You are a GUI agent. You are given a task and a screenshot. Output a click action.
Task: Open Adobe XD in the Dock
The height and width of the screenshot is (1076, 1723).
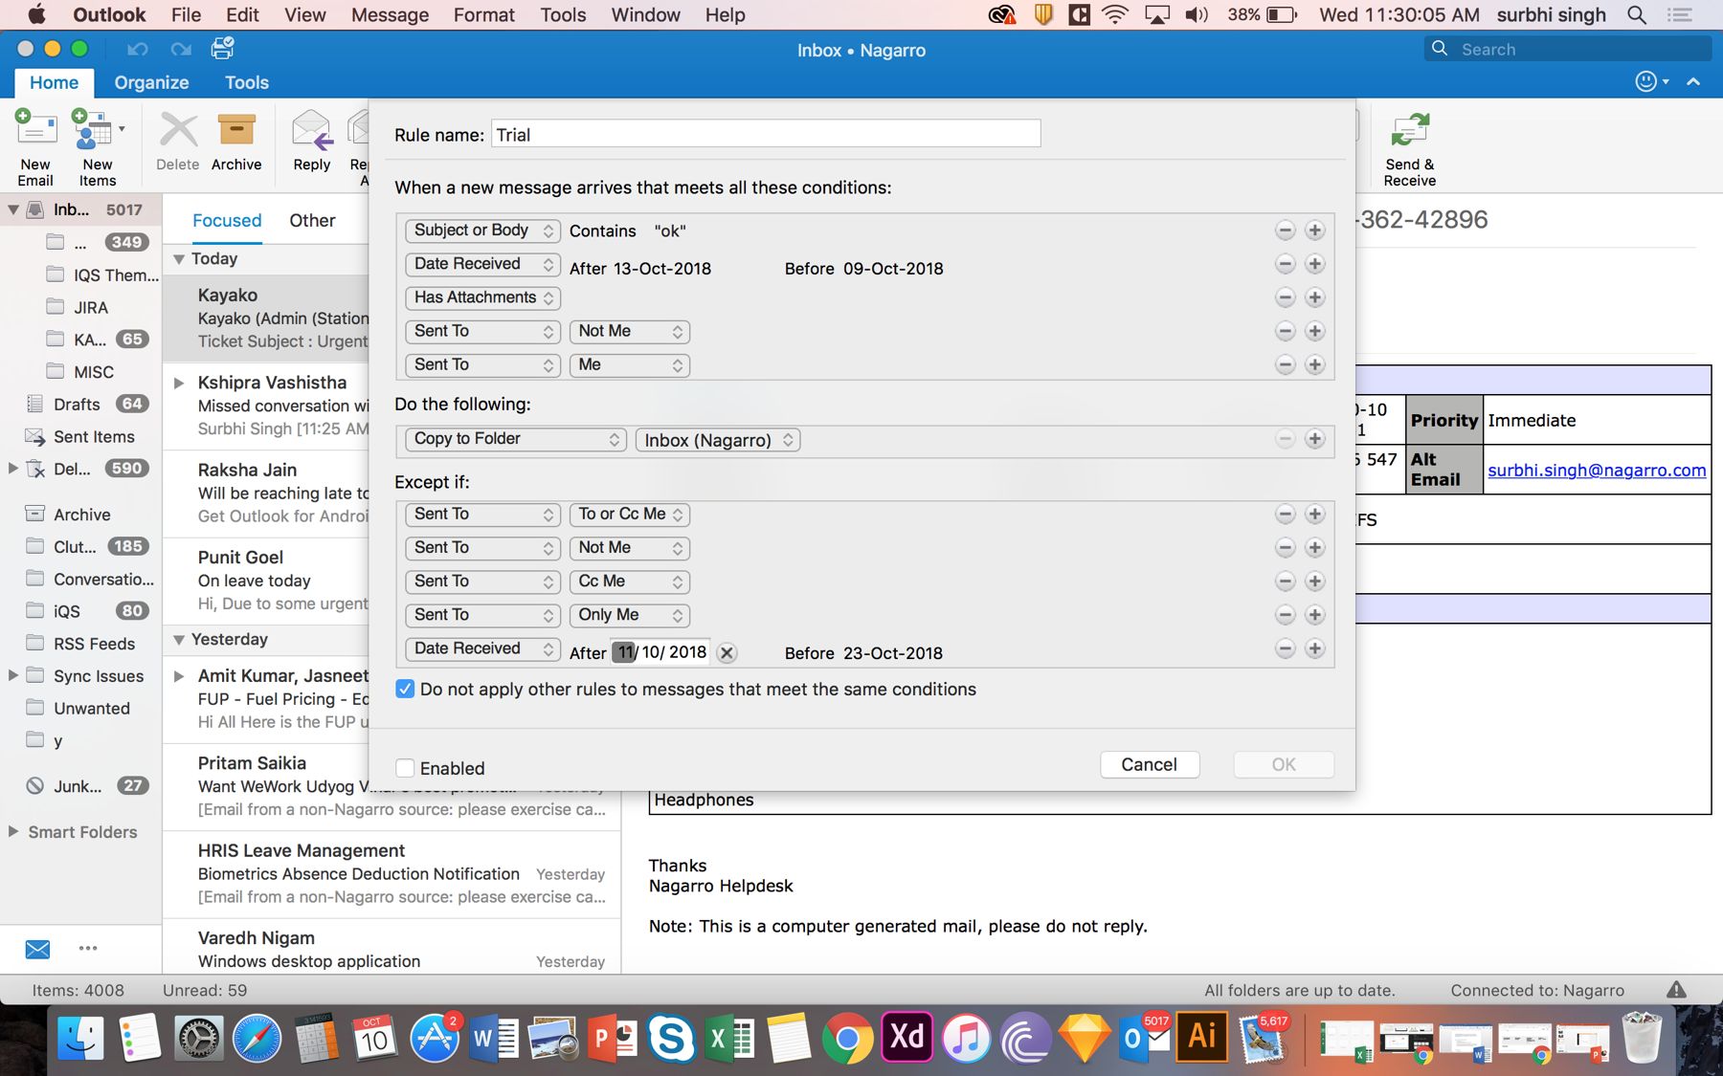point(906,1037)
